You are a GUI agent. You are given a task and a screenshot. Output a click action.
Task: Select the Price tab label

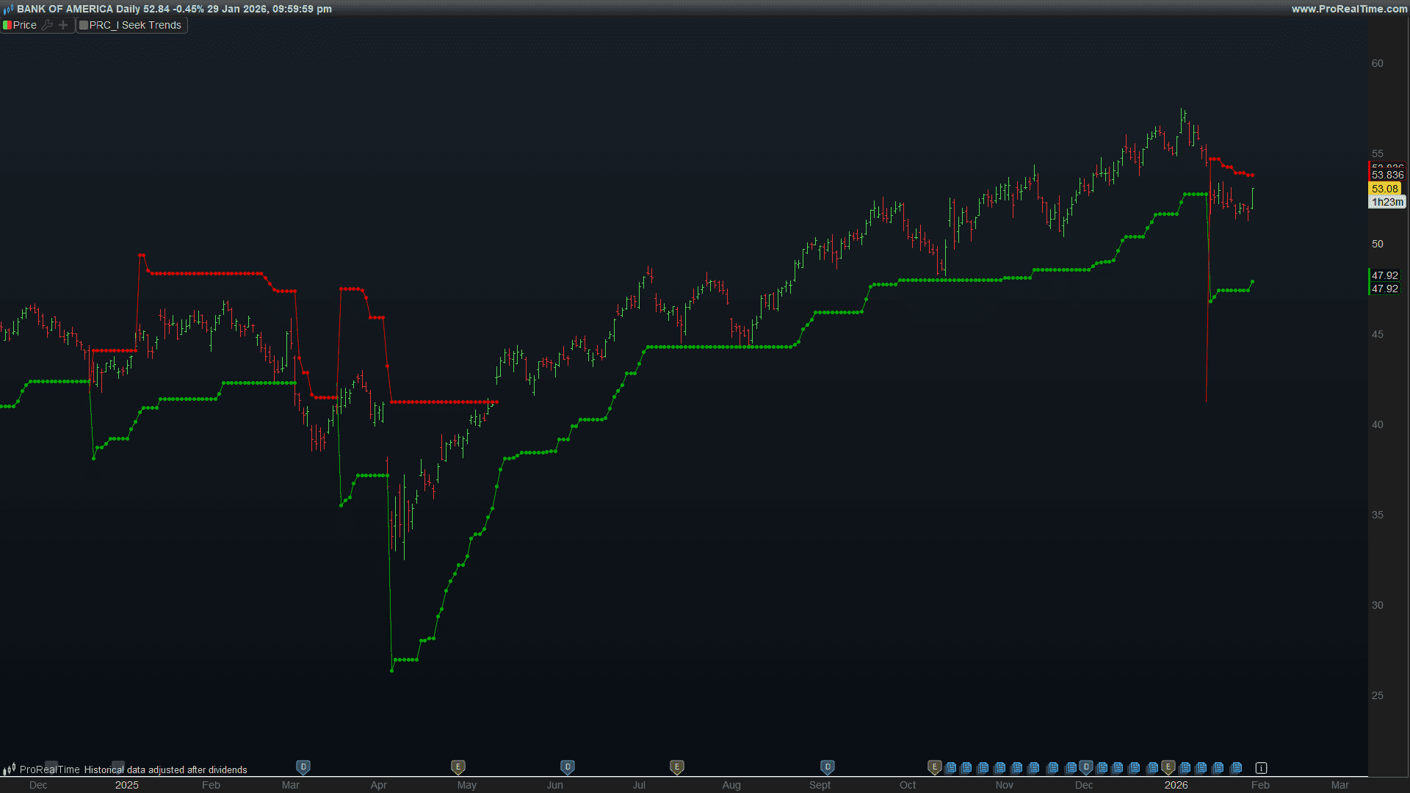pos(25,25)
